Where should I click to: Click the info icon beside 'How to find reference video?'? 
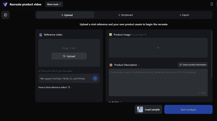coord(69,87)
